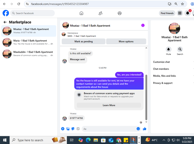Open Microsoft Store from taskbar

coord(103,140)
